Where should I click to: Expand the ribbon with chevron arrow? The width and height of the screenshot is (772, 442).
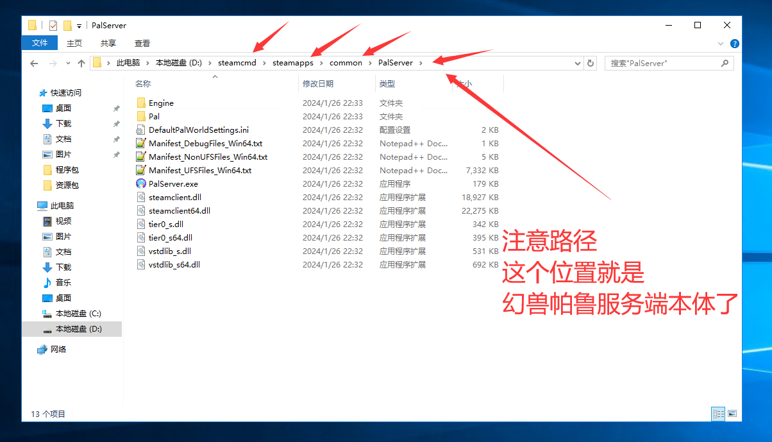[x=721, y=44]
